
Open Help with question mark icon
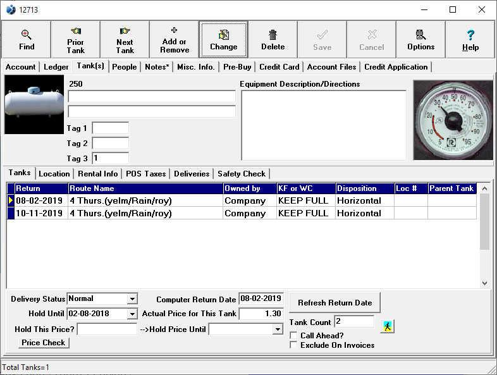coord(470,39)
